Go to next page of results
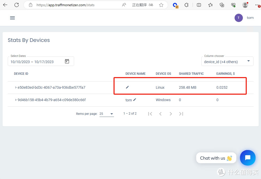The image size is (261, 179). click(x=171, y=114)
